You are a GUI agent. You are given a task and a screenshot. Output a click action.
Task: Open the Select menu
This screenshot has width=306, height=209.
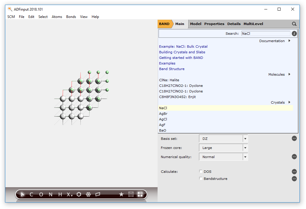pos(43,17)
